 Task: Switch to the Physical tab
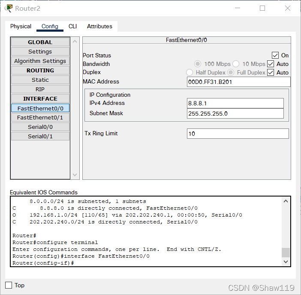21,26
